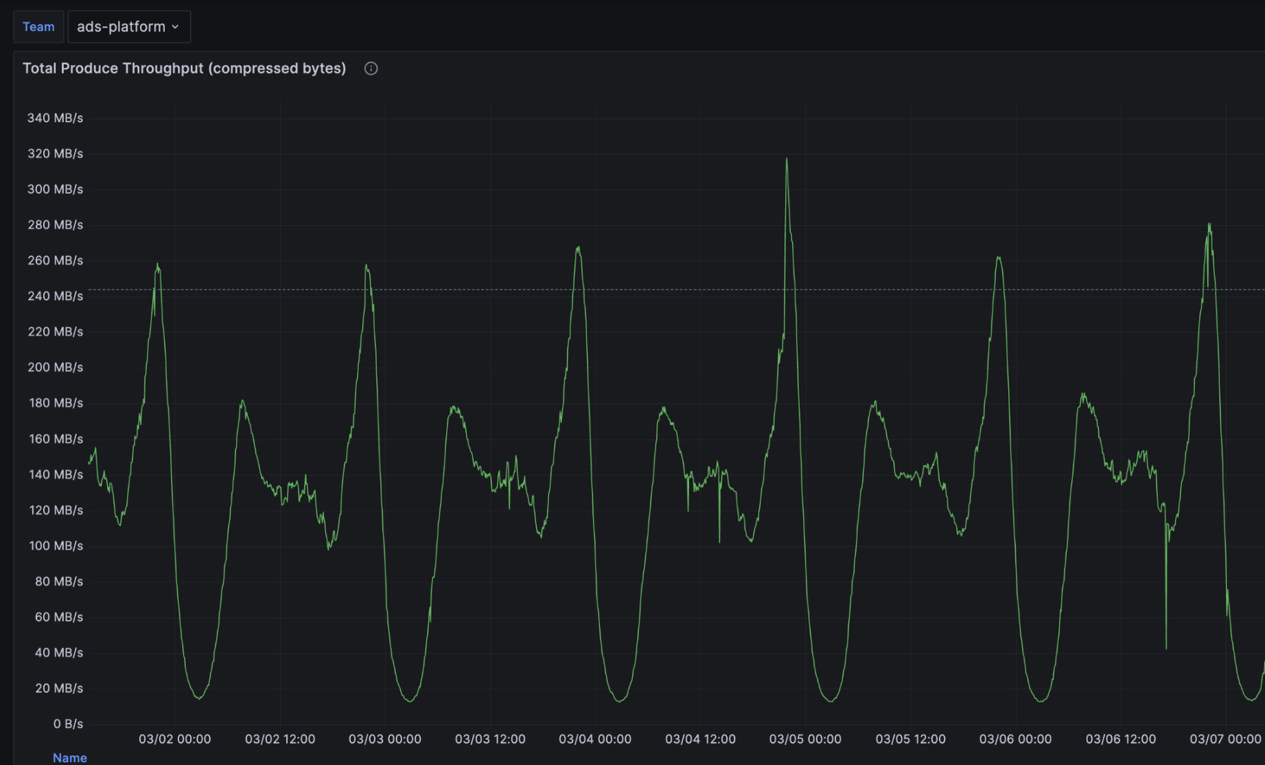Click the 03/03 12:00 time label
This screenshot has width=1265, height=765.
(x=490, y=740)
